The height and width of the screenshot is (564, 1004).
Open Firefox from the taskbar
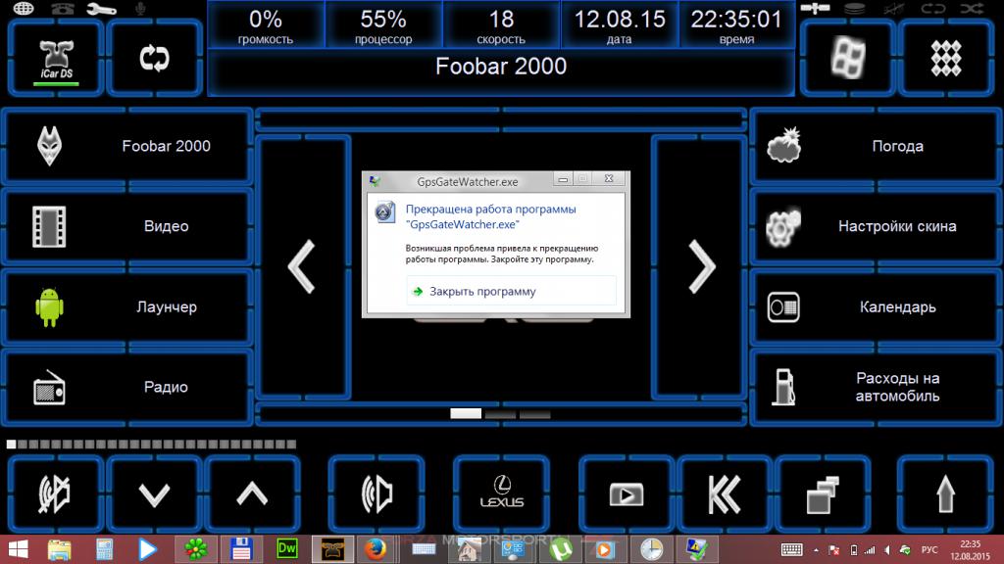(x=376, y=549)
